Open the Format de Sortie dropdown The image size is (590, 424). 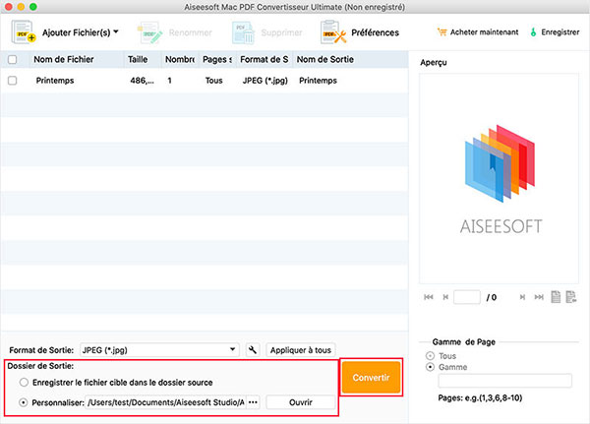coord(160,350)
